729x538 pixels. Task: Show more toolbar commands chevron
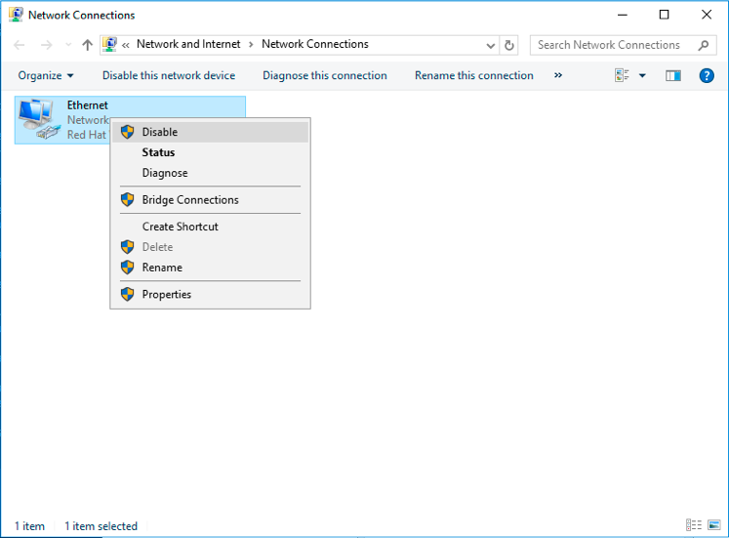coord(558,75)
